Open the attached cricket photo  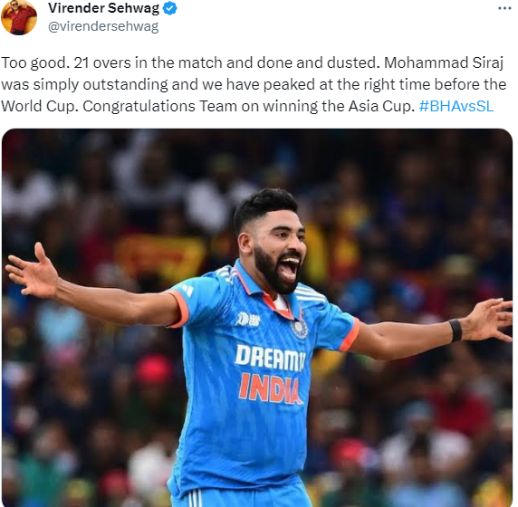pyautogui.click(x=257, y=318)
